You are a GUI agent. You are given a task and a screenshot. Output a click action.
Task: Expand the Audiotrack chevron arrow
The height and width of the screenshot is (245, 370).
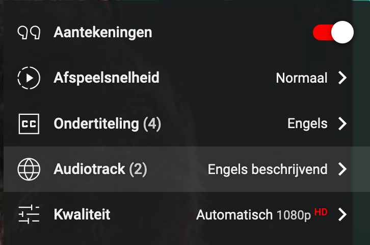click(x=342, y=169)
